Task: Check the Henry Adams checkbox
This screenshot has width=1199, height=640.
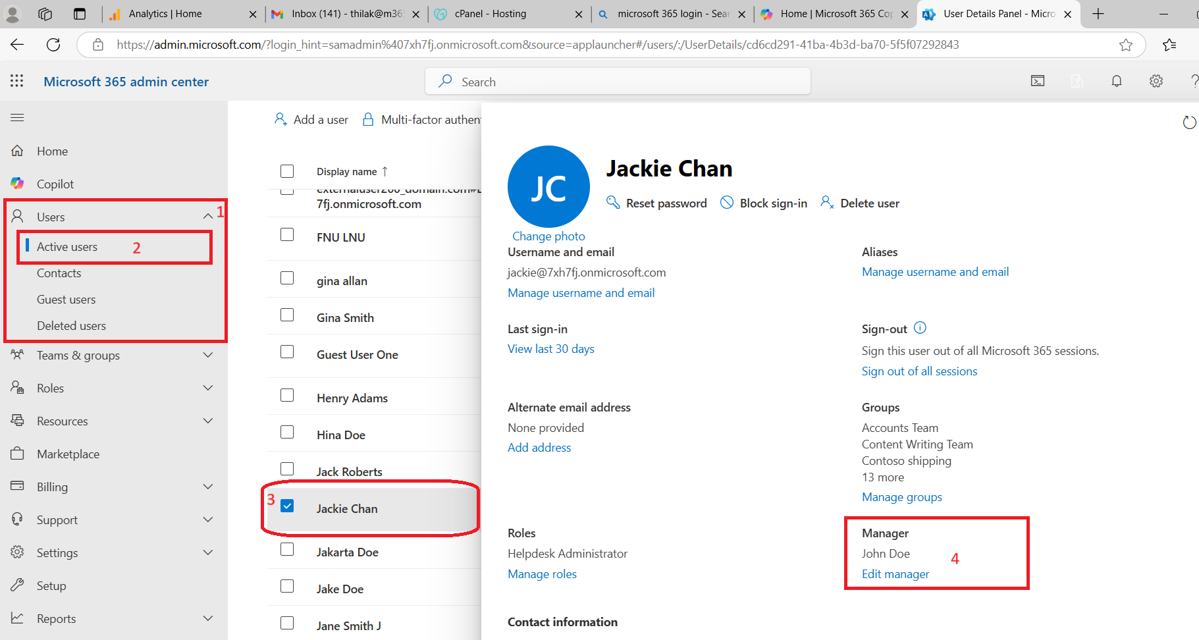Action: pyautogui.click(x=287, y=395)
